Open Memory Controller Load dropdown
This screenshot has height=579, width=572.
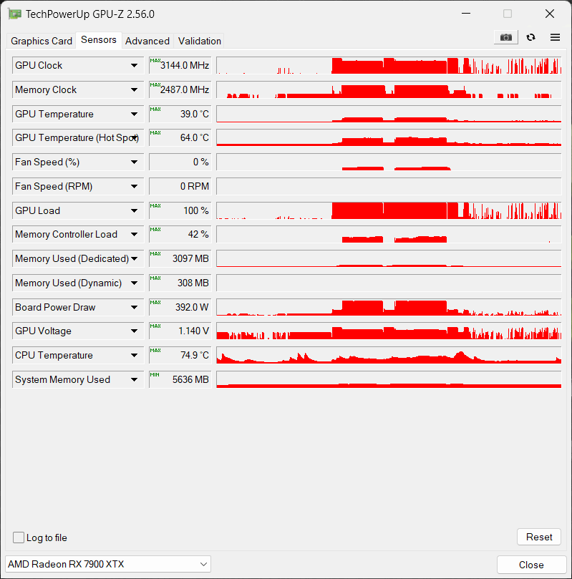(134, 235)
